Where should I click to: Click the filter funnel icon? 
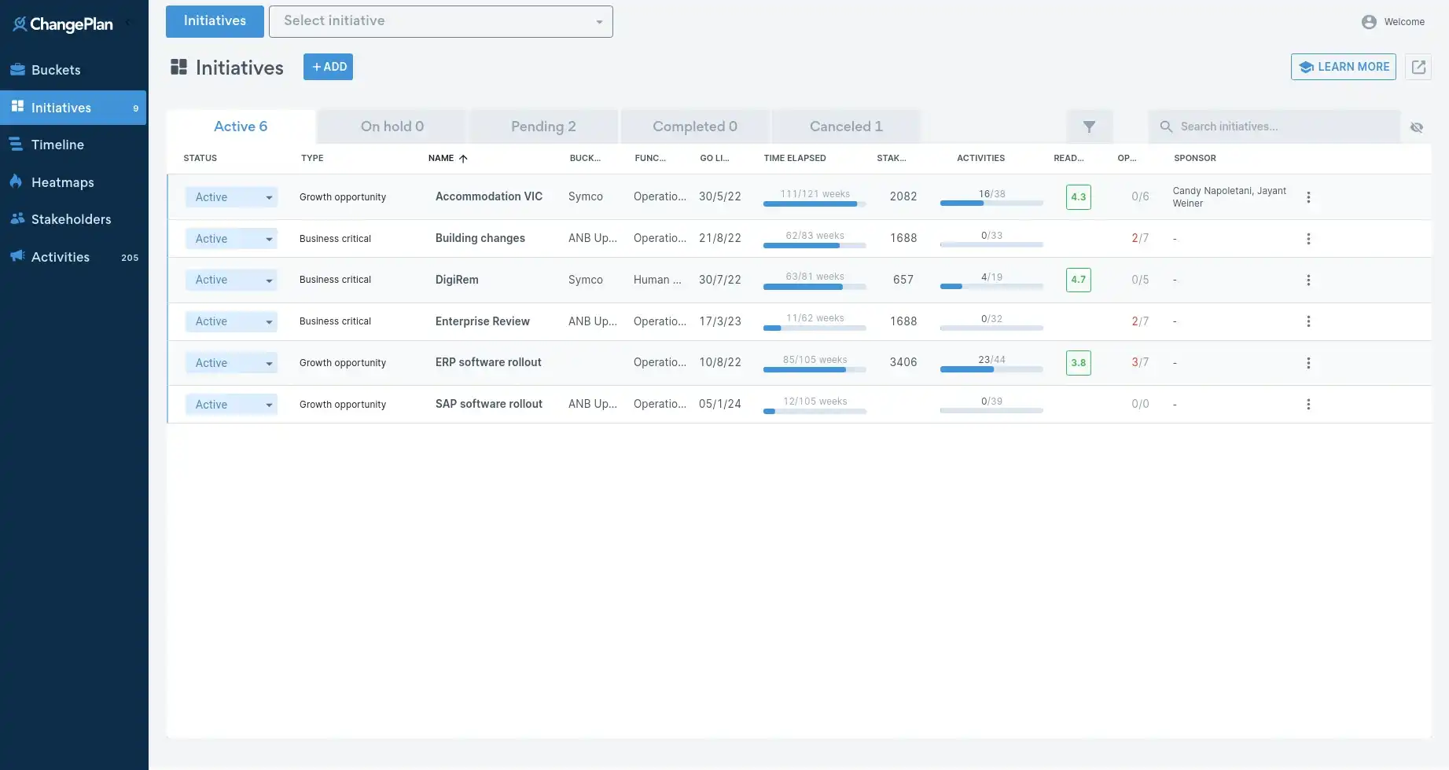1089,126
